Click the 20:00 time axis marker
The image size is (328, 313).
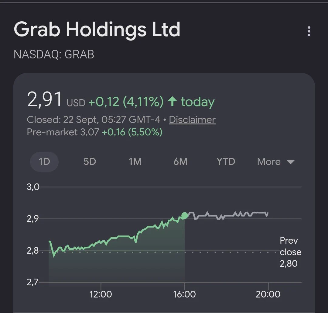pyautogui.click(x=268, y=294)
